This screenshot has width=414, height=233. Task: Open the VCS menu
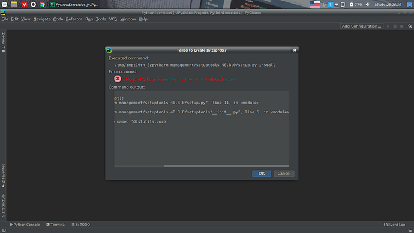113,19
